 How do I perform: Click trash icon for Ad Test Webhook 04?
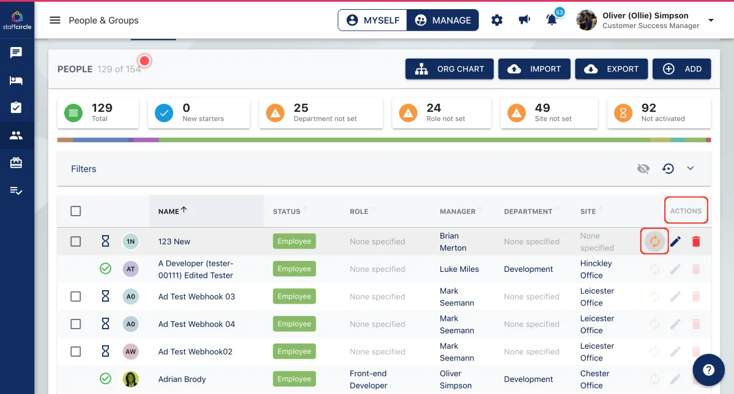696,324
